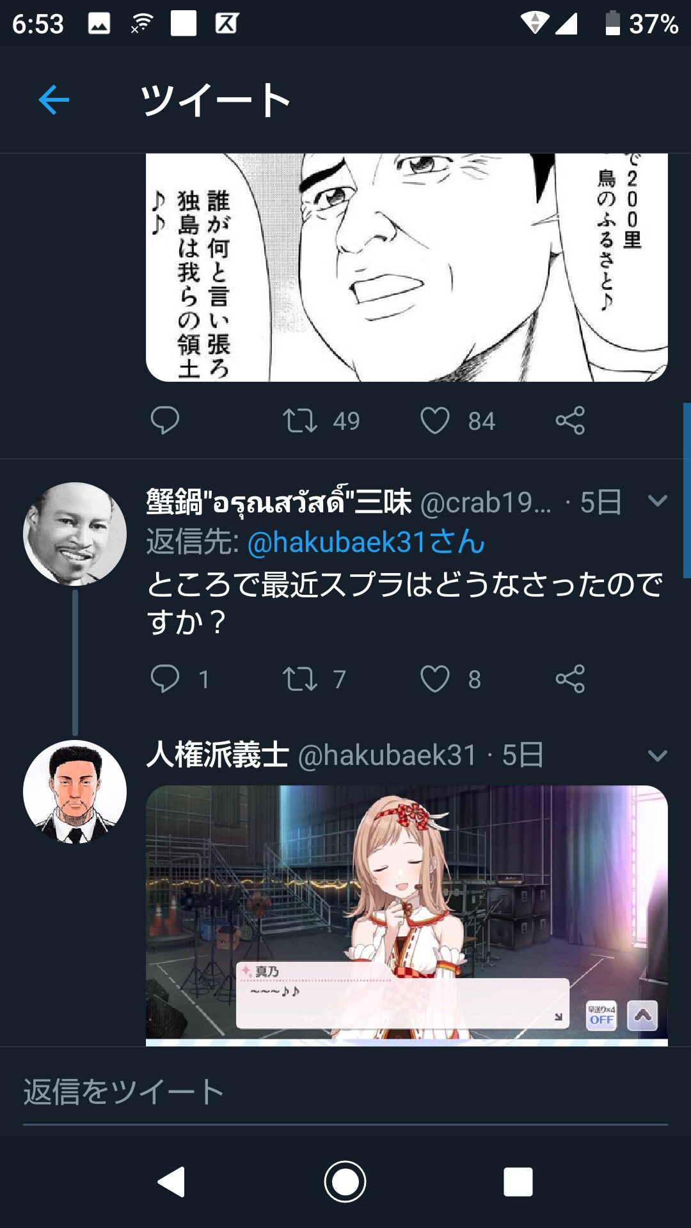Retweet the crab19 tweet with 7 retweets
The height and width of the screenshot is (1228, 691).
click(300, 679)
